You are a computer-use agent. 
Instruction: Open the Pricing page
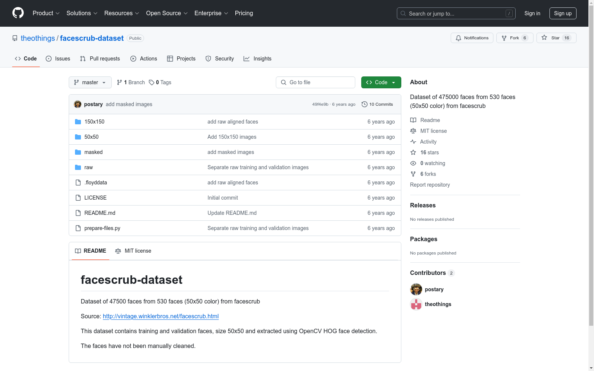pos(244,13)
